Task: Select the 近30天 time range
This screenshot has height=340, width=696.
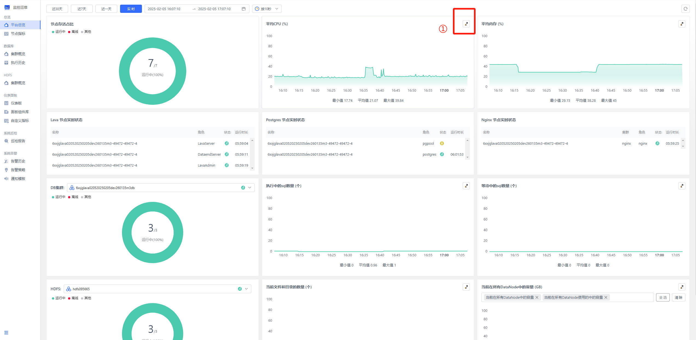Action: pyautogui.click(x=57, y=9)
